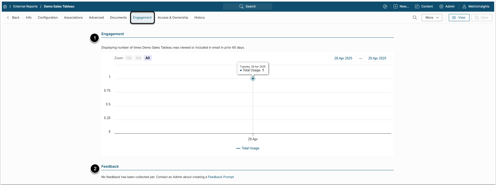
Task: Toggle the Total Usage legend series
Action: pyautogui.click(x=248, y=148)
